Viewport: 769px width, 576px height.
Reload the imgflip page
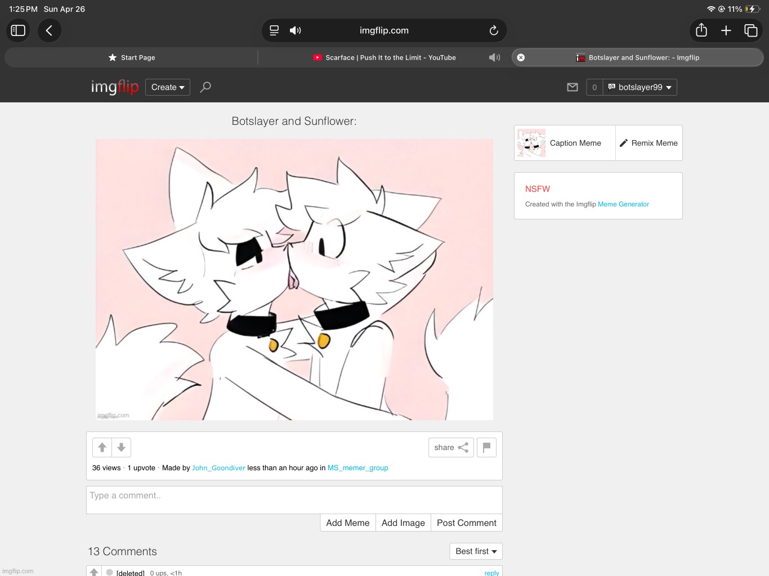coord(494,30)
